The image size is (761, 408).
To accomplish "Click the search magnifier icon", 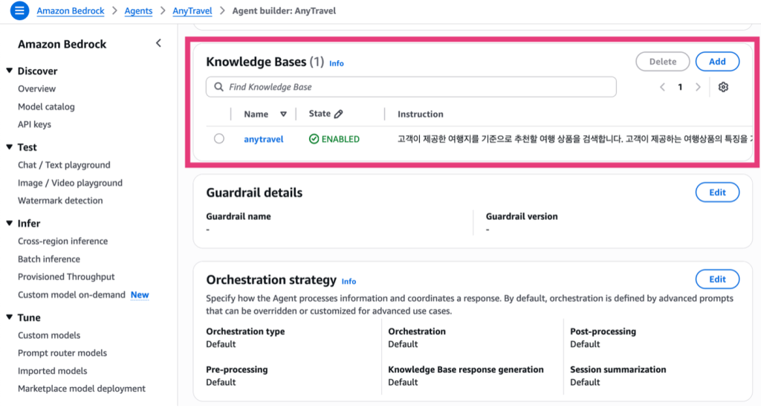I will pyautogui.click(x=218, y=87).
